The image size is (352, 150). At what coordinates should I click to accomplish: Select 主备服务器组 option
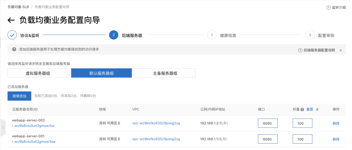165,73
